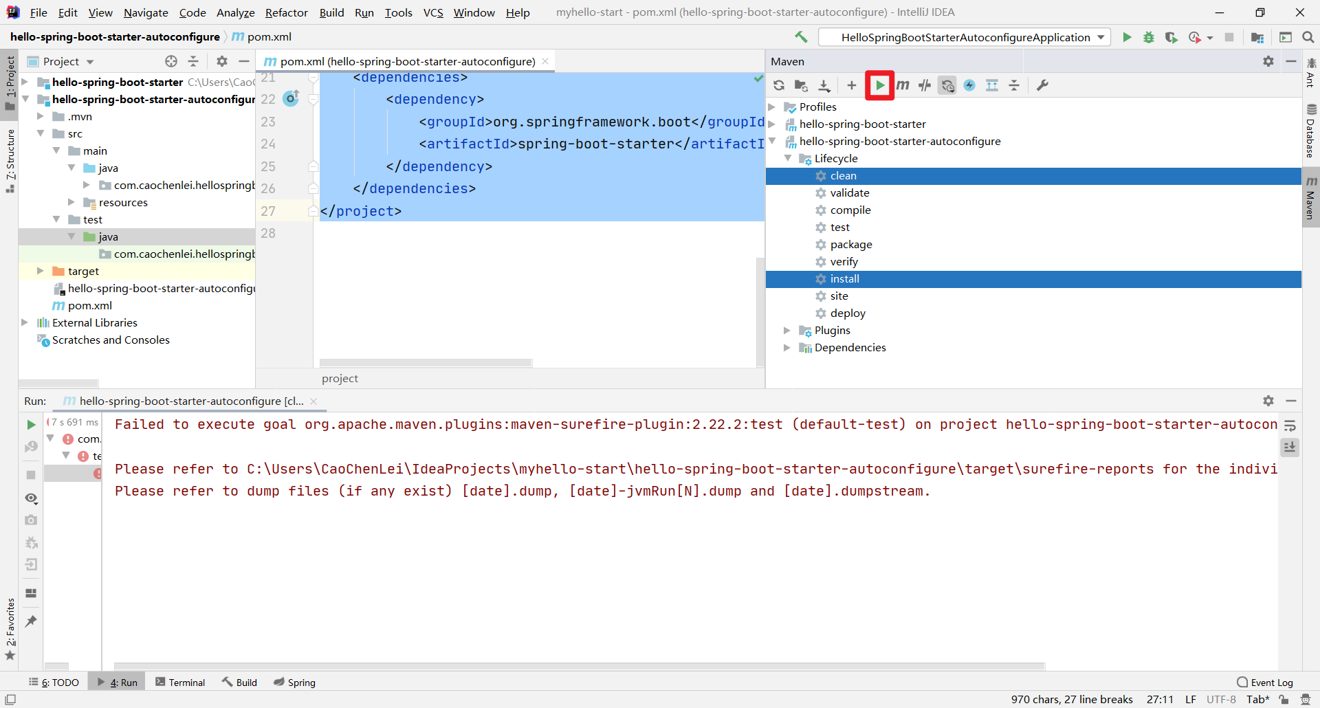1320x708 pixels.
Task: Toggle the eye icon in the Run panel
Action: (31, 498)
